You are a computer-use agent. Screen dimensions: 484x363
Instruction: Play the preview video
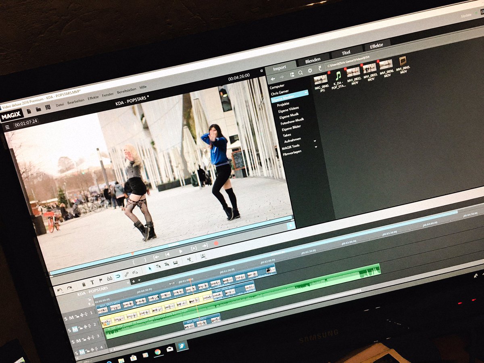click(181, 251)
